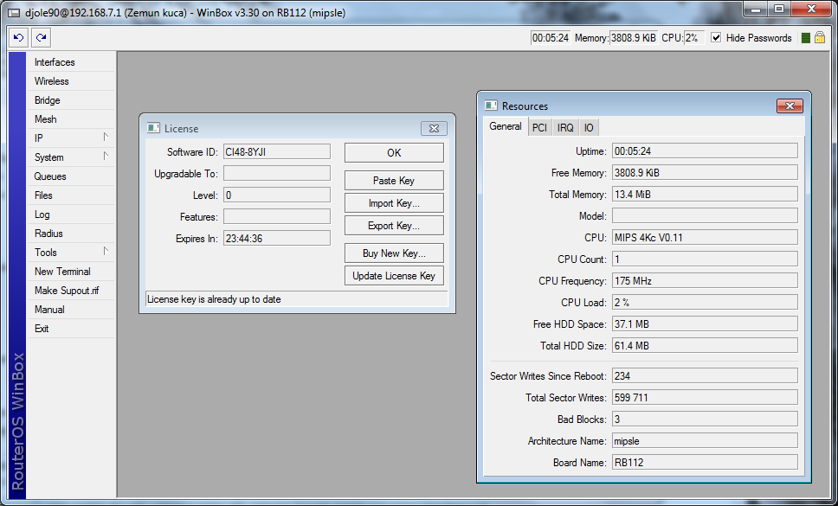Click the top bar Memory value box

[x=634, y=38]
